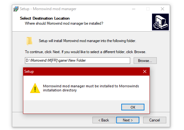
Task: Click the Setup installer icon in title bar
Action: (16, 9)
